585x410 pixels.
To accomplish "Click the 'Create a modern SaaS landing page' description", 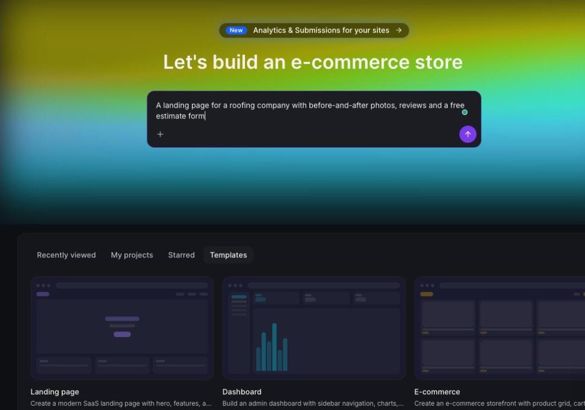I will coord(121,404).
